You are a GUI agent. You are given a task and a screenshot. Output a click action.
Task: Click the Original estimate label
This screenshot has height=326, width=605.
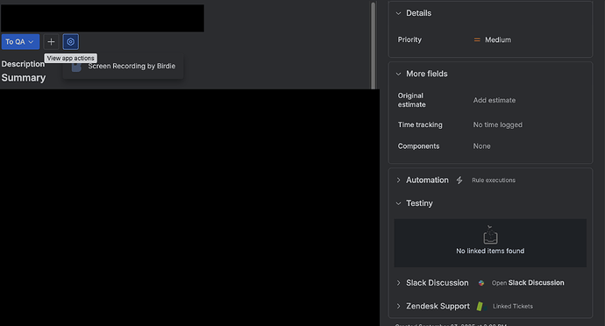tap(412, 100)
